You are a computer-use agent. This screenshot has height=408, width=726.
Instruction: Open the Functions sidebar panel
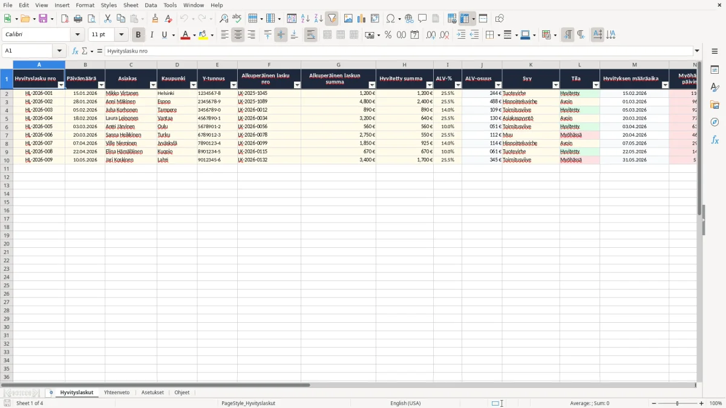tap(715, 140)
